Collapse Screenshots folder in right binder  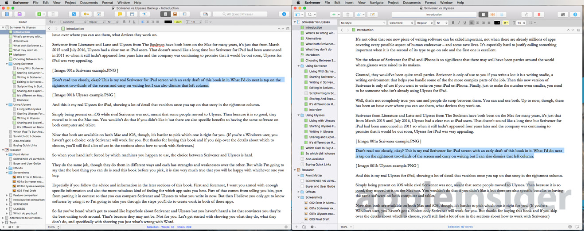(299, 197)
